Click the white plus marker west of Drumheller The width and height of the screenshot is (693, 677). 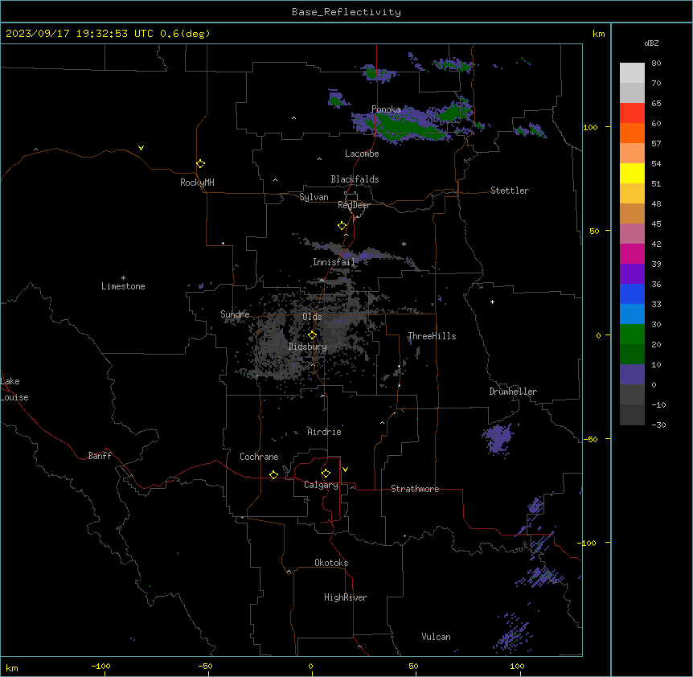492,302
